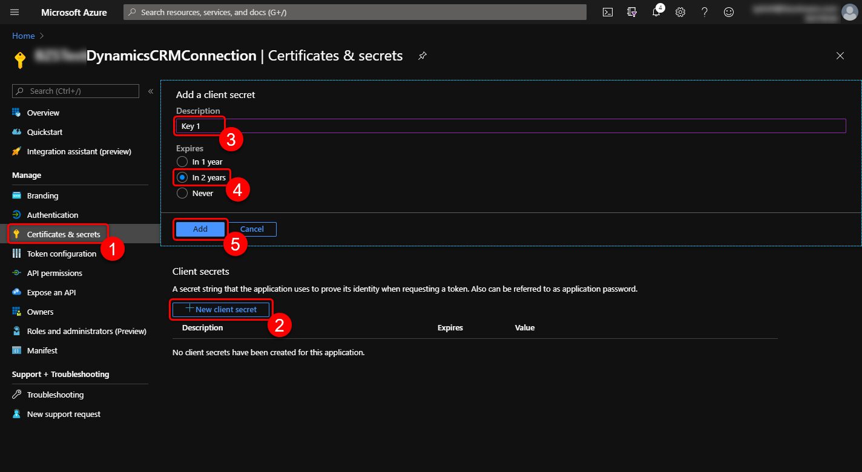Click the Token configuration icon
Viewport: 862px width, 472px height.
pos(16,254)
